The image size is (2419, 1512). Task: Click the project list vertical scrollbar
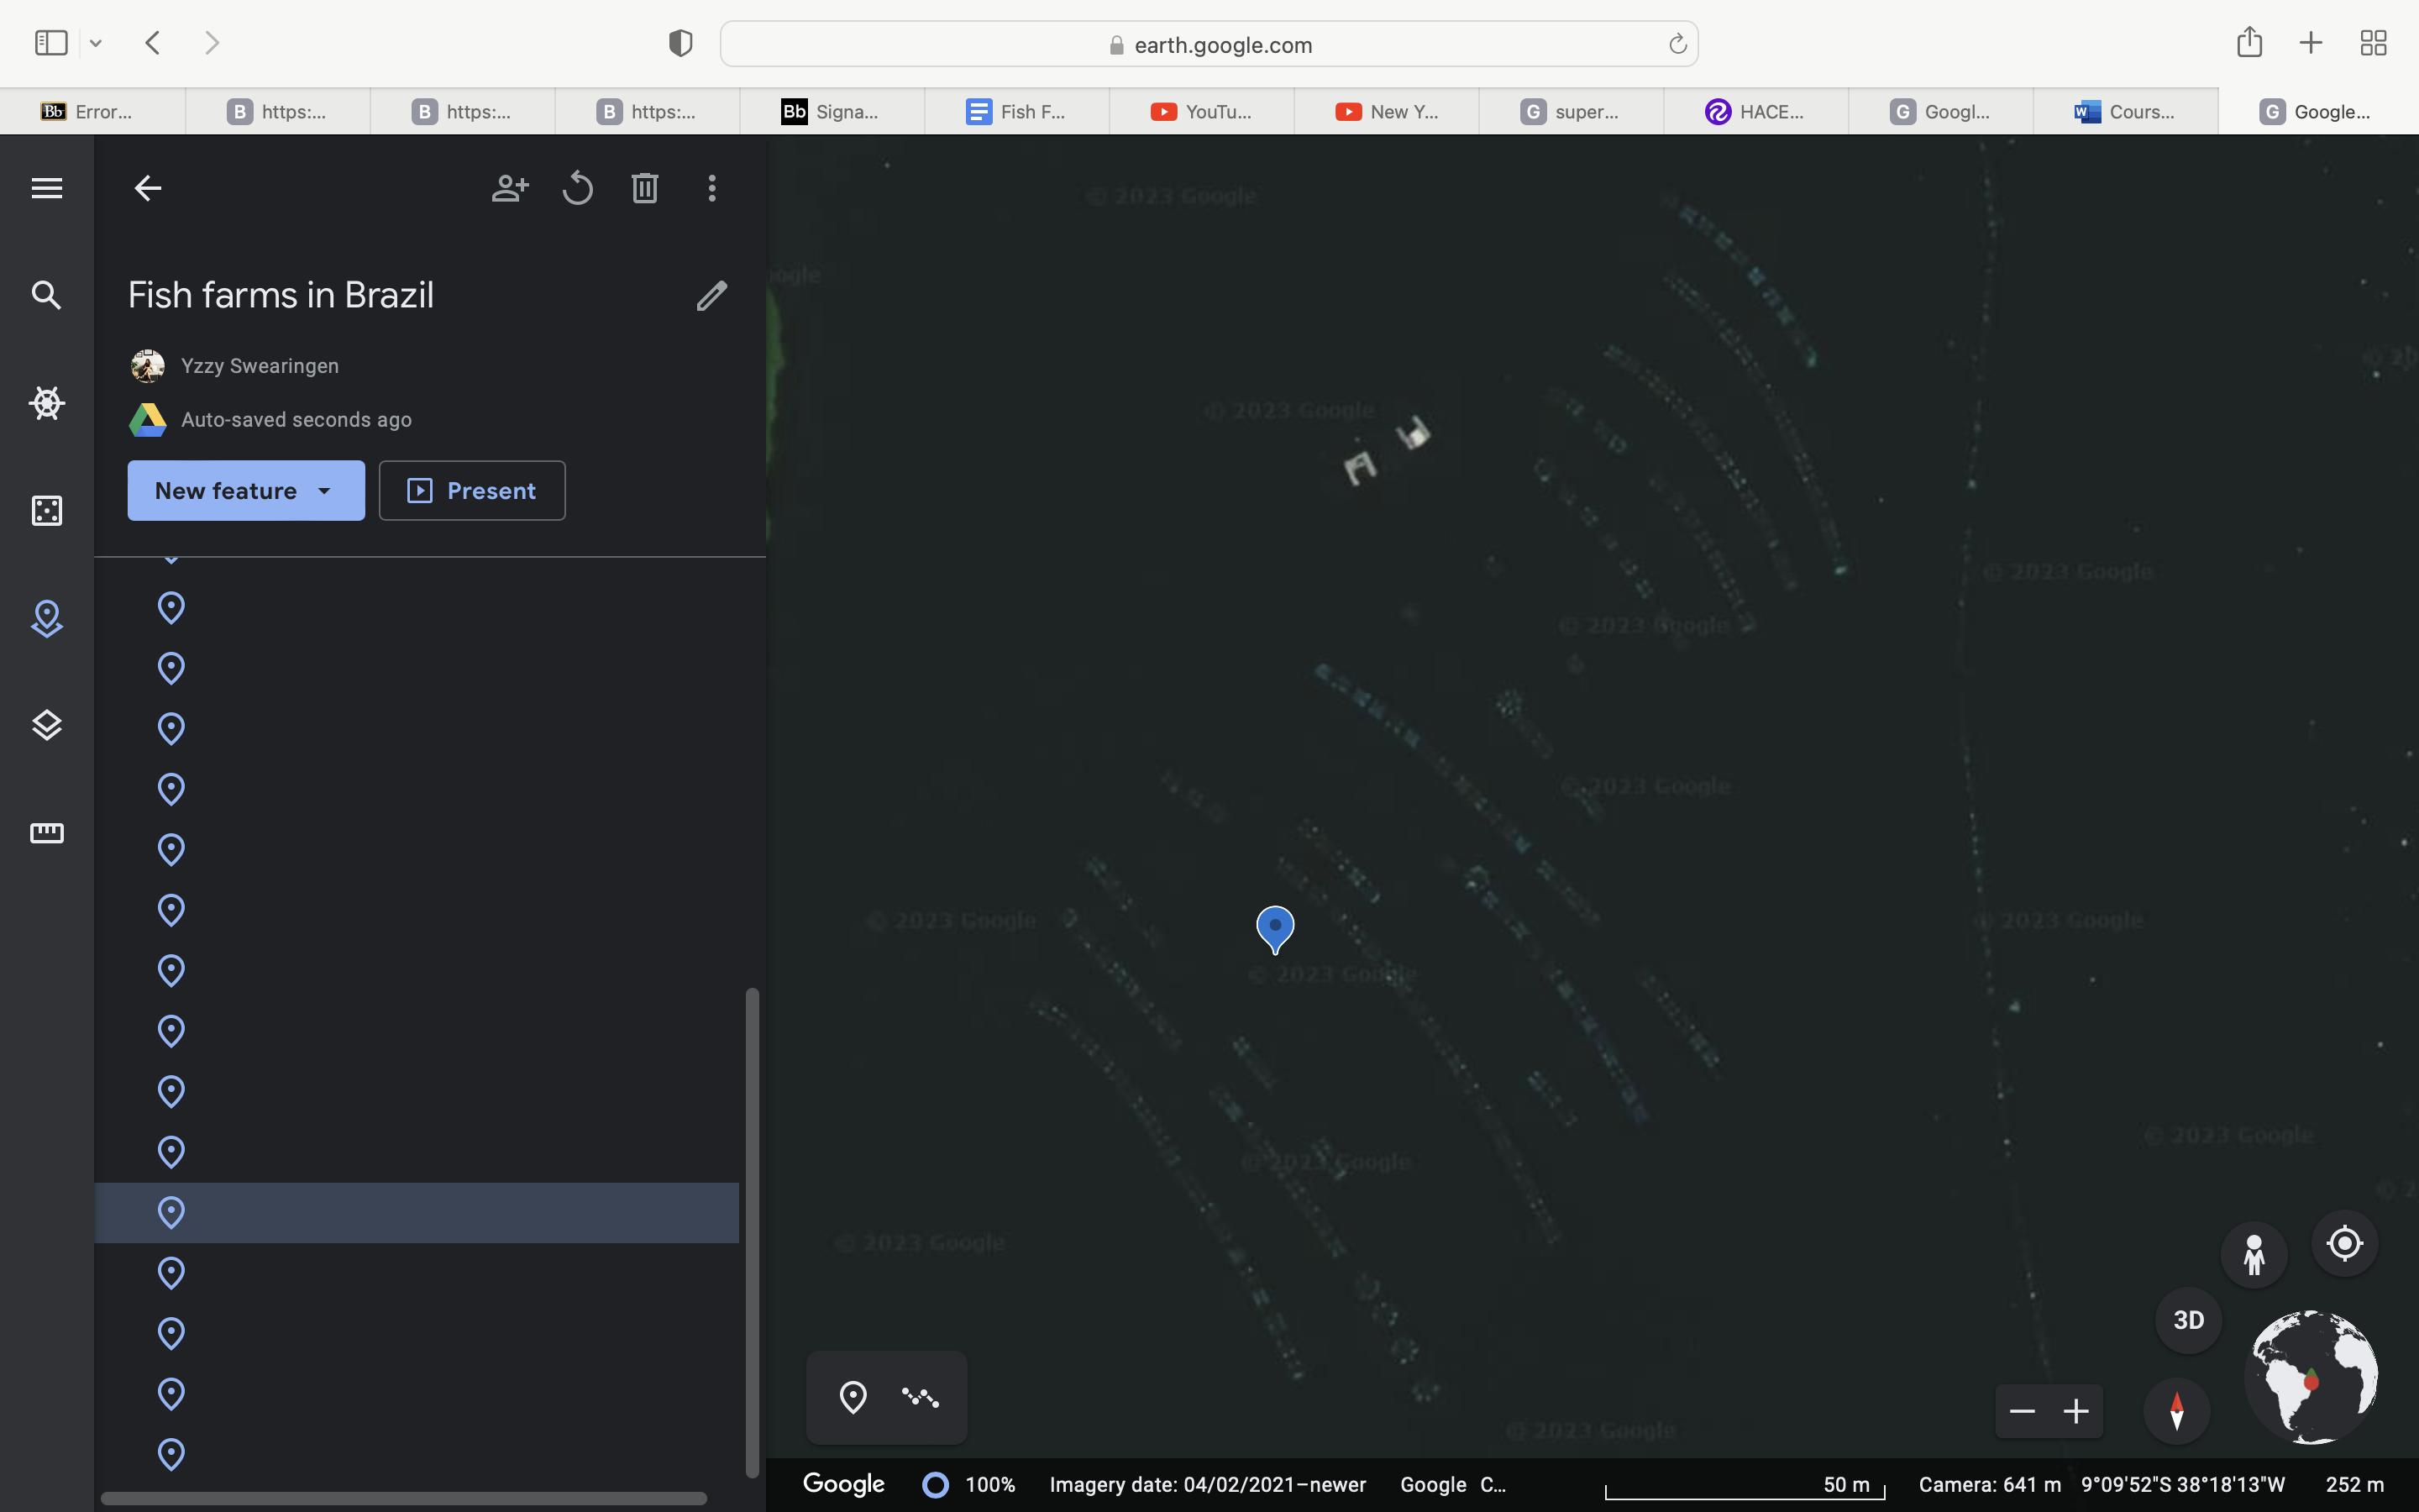(x=753, y=1232)
